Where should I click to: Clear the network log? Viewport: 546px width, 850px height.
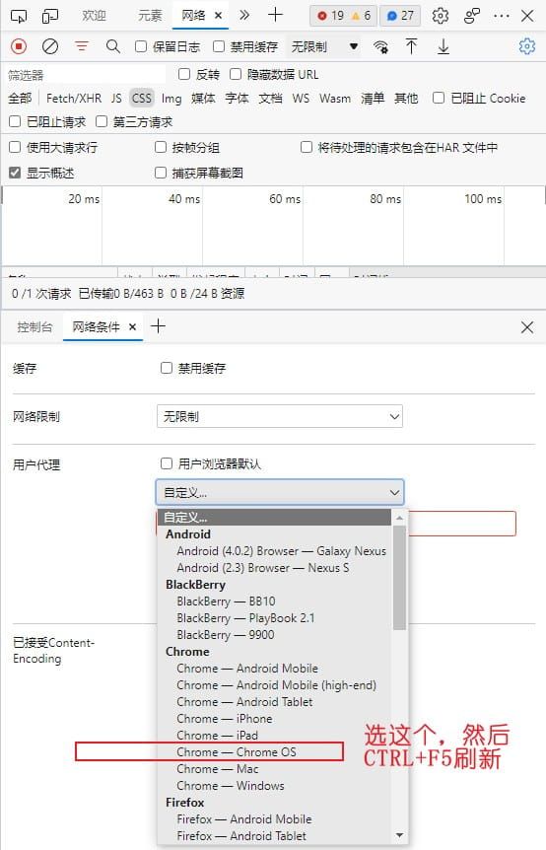point(50,46)
